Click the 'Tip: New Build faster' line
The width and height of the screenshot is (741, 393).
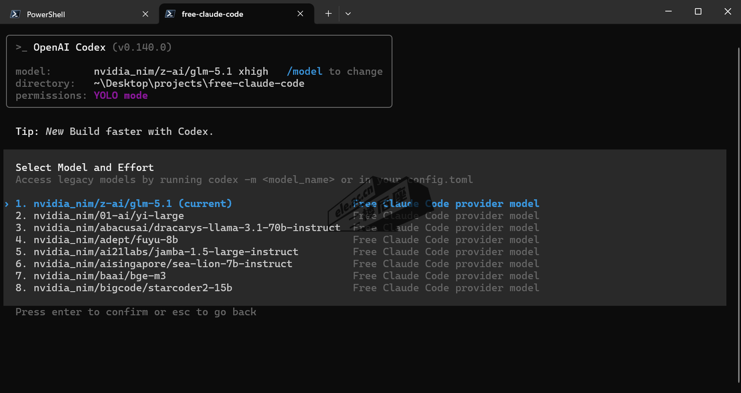pyautogui.click(x=115, y=132)
